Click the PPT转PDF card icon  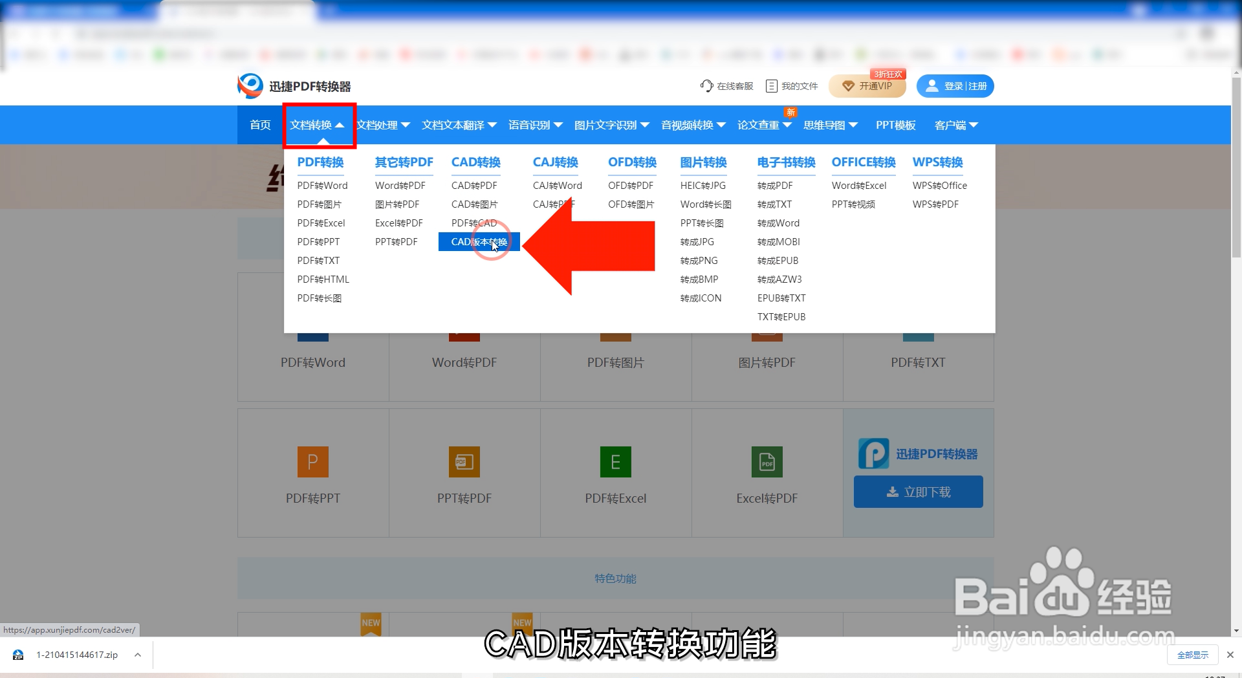[x=464, y=462]
